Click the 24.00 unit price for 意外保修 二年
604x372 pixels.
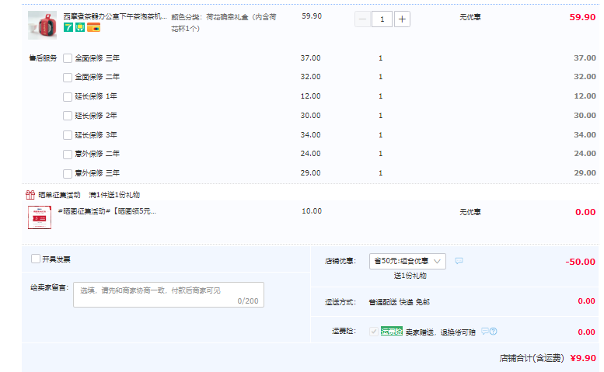click(310, 154)
